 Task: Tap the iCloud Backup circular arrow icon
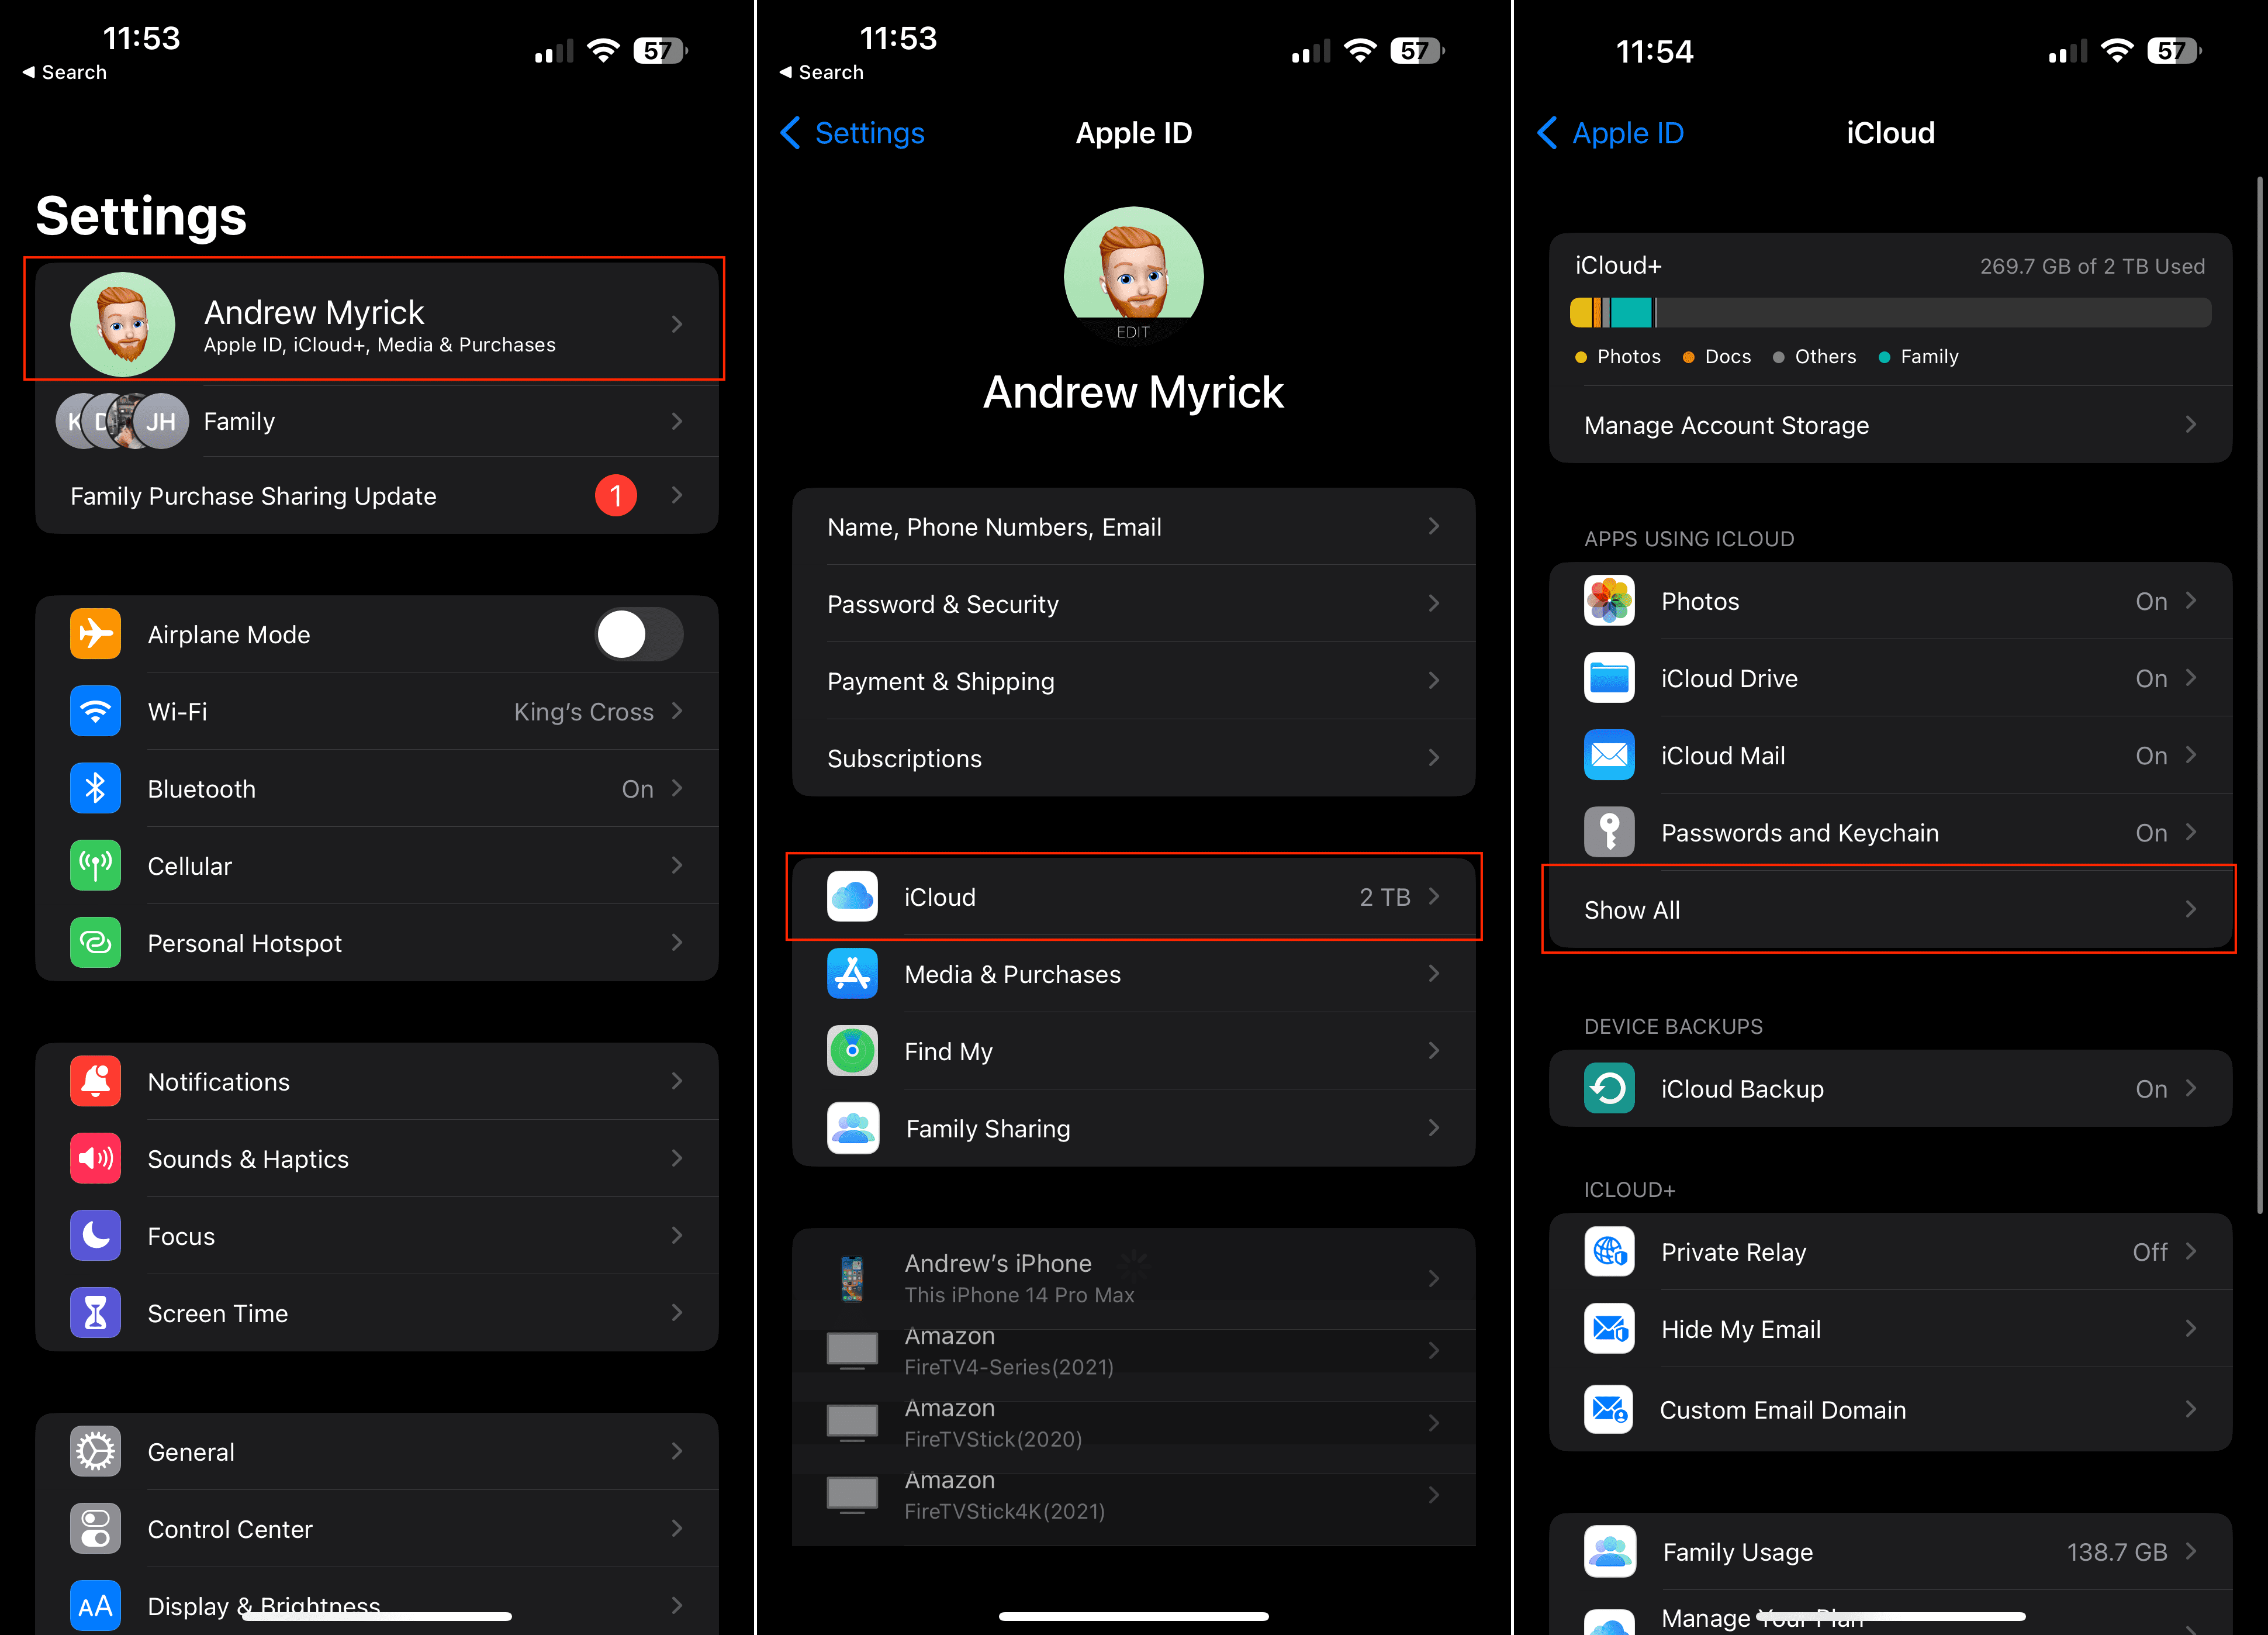(x=1609, y=1089)
